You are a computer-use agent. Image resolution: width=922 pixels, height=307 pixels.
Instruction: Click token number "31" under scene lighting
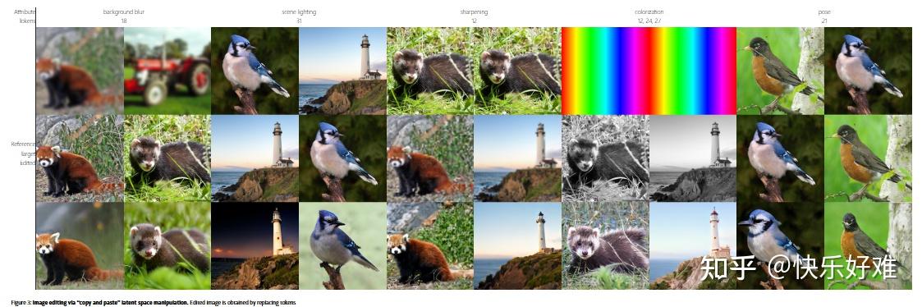299,21
